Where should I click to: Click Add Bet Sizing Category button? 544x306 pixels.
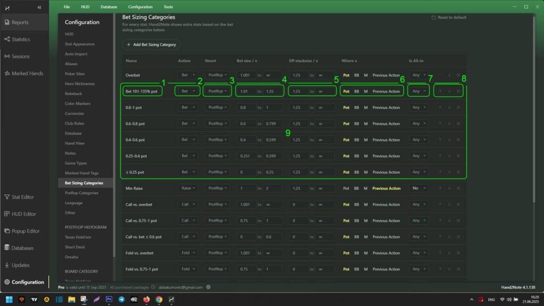coord(151,45)
